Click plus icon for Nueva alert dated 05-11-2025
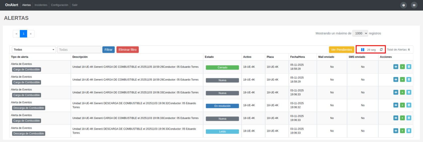Image resolution: width=423 pixels, height=142 pixels. (x=402, y=80)
